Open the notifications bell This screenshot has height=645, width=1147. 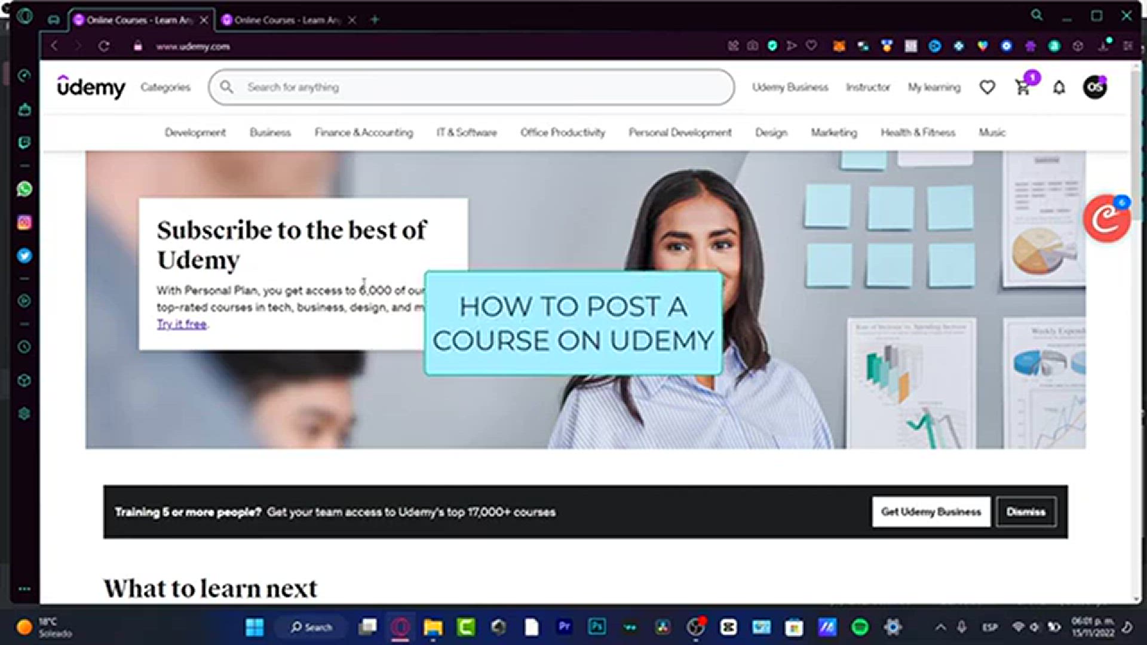tap(1059, 88)
